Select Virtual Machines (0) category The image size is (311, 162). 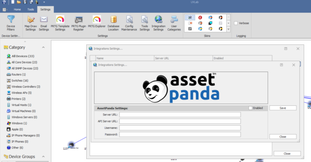tap(21, 111)
